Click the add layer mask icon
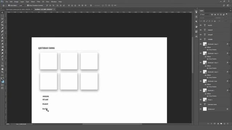 [215, 123]
